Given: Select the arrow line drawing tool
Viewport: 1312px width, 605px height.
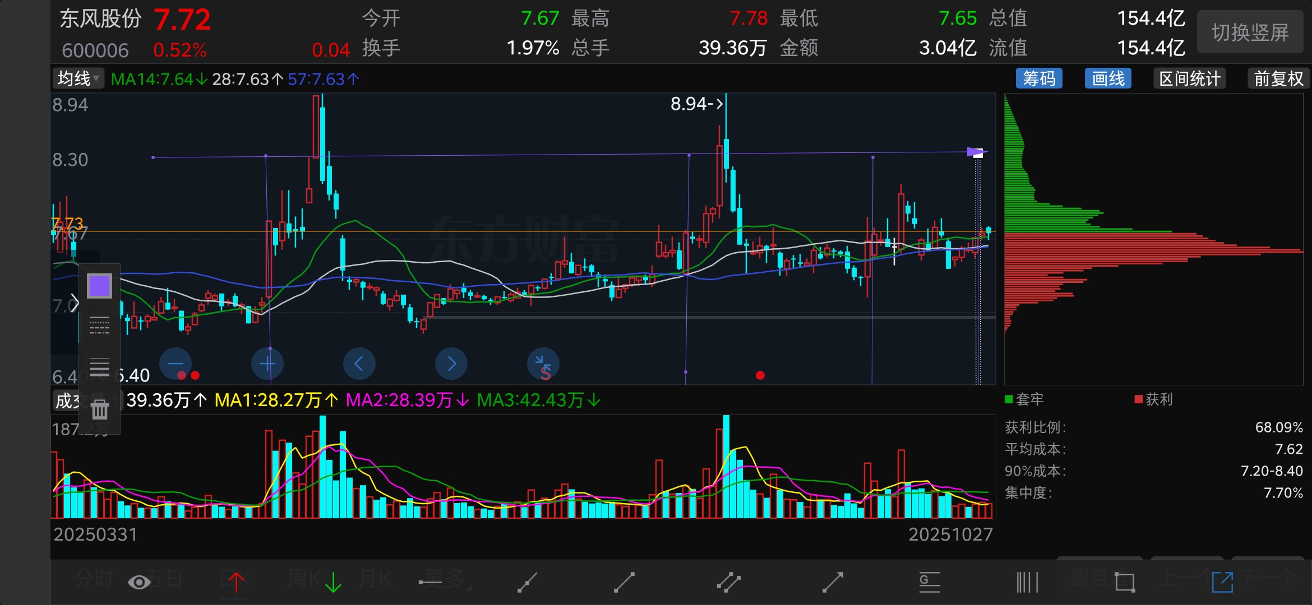Looking at the screenshot, I should (833, 583).
